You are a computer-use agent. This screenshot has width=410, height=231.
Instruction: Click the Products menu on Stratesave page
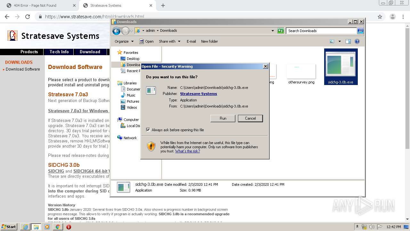29,52
